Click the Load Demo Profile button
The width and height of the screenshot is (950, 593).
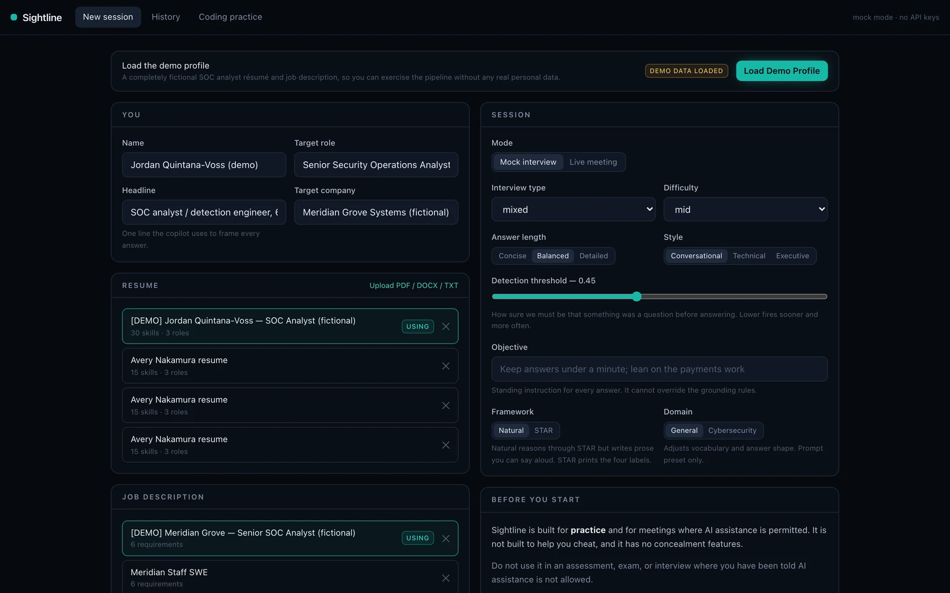(x=782, y=71)
